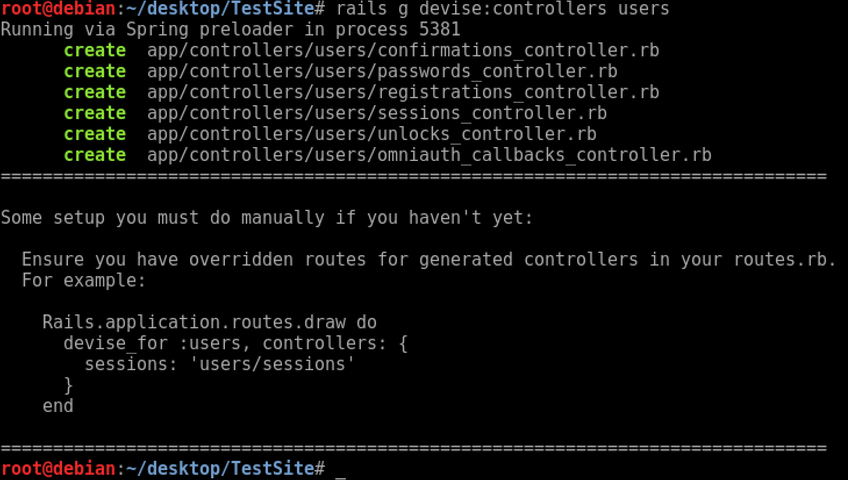The height and width of the screenshot is (480, 848).
Task: Click the "Rails.application.routes.draw do" line
Action: click(x=209, y=323)
